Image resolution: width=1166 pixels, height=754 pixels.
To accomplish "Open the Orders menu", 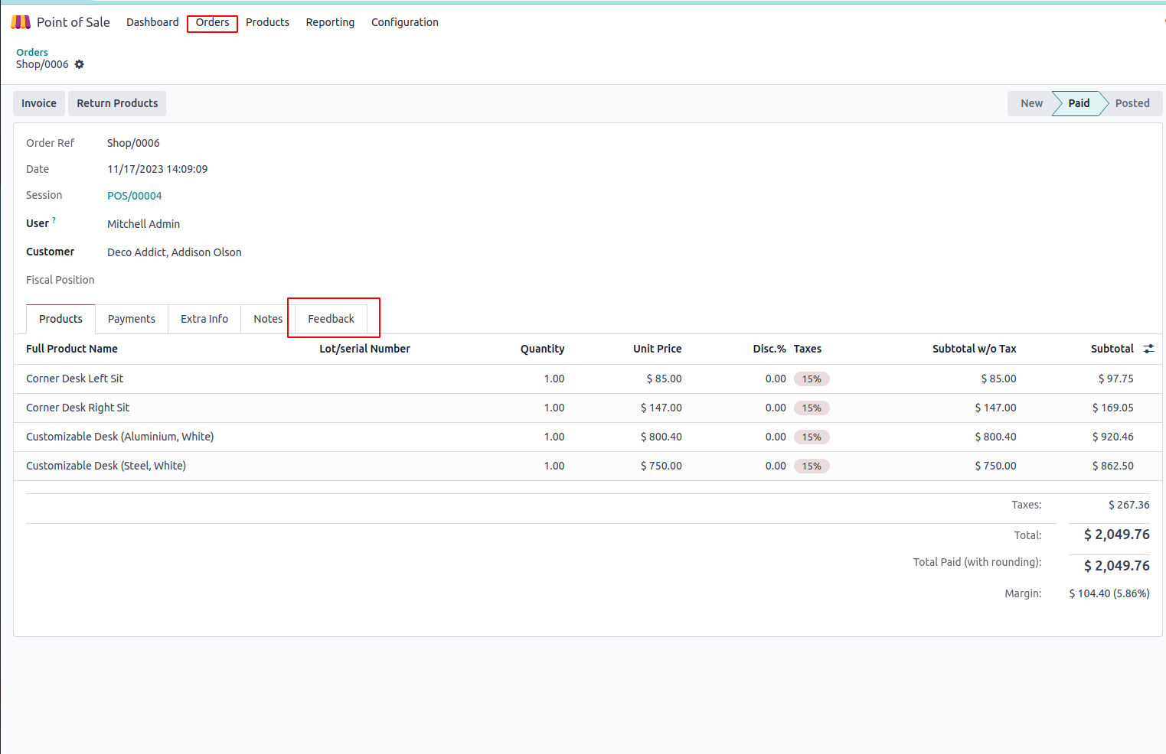I will click(212, 22).
